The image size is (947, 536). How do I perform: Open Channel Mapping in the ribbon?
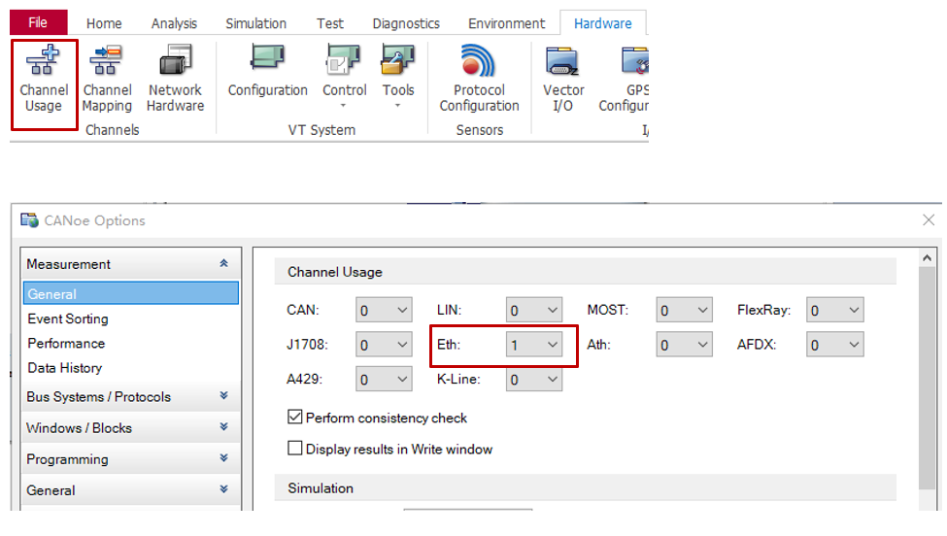[107, 79]
